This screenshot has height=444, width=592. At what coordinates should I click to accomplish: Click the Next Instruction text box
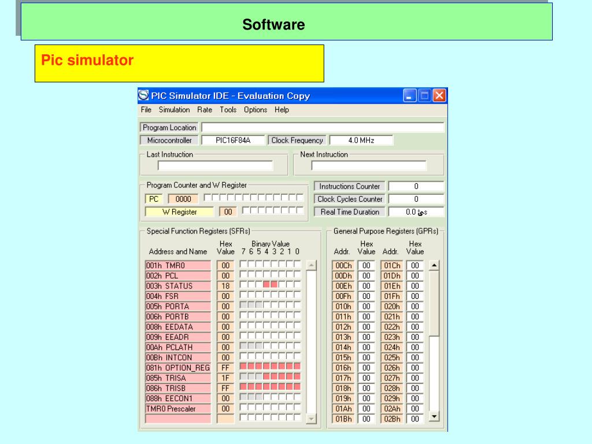[369, 166]
